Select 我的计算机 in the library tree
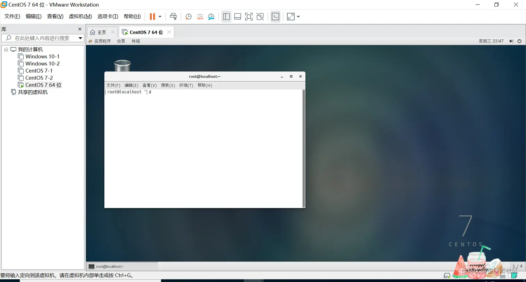This screenshot has height=282, width=526. click(x=30, y=49)
